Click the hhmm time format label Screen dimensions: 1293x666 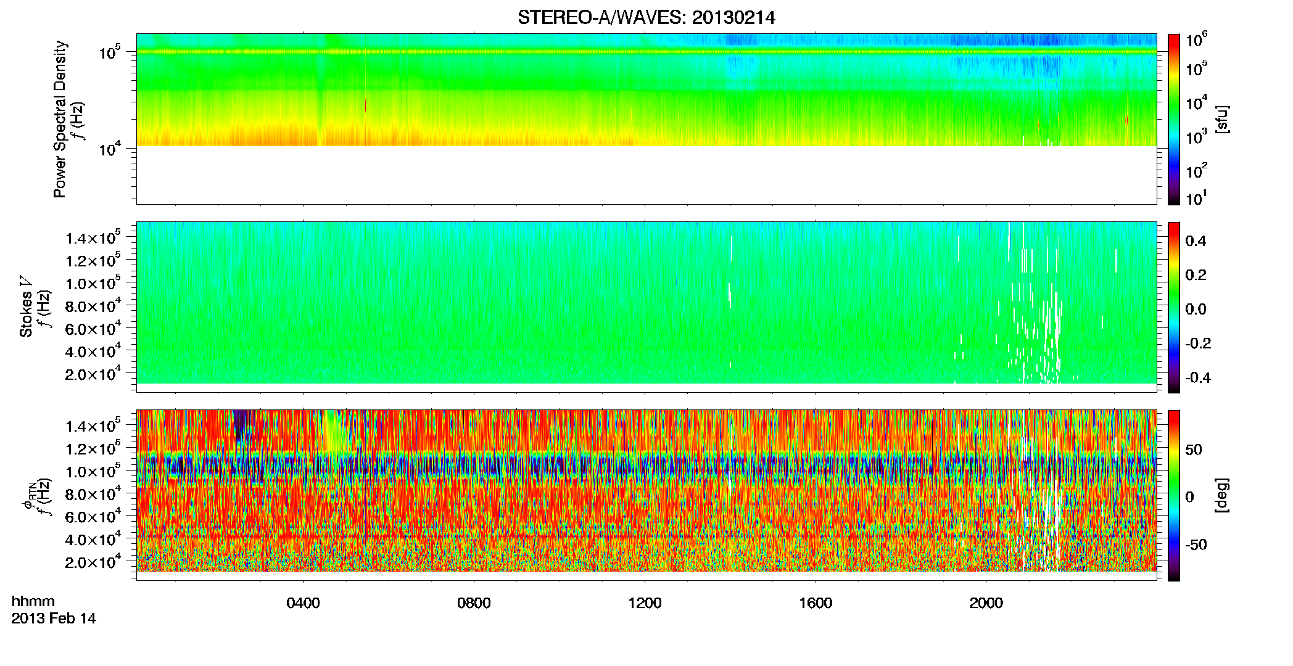tap(33, 601)
